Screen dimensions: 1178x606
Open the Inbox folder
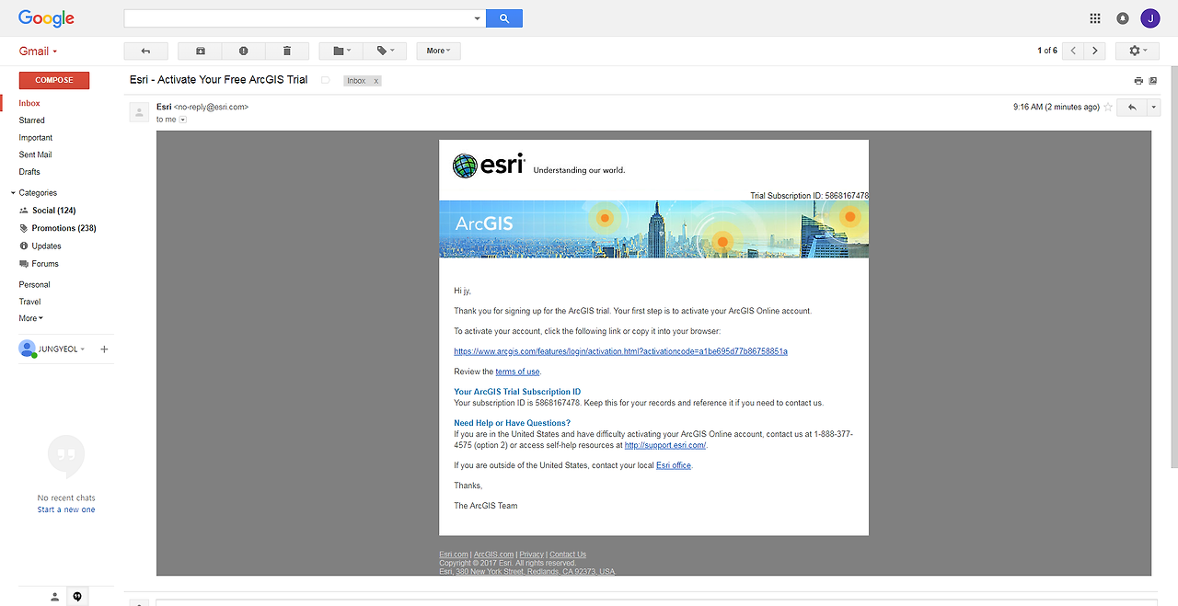(29, 103)
